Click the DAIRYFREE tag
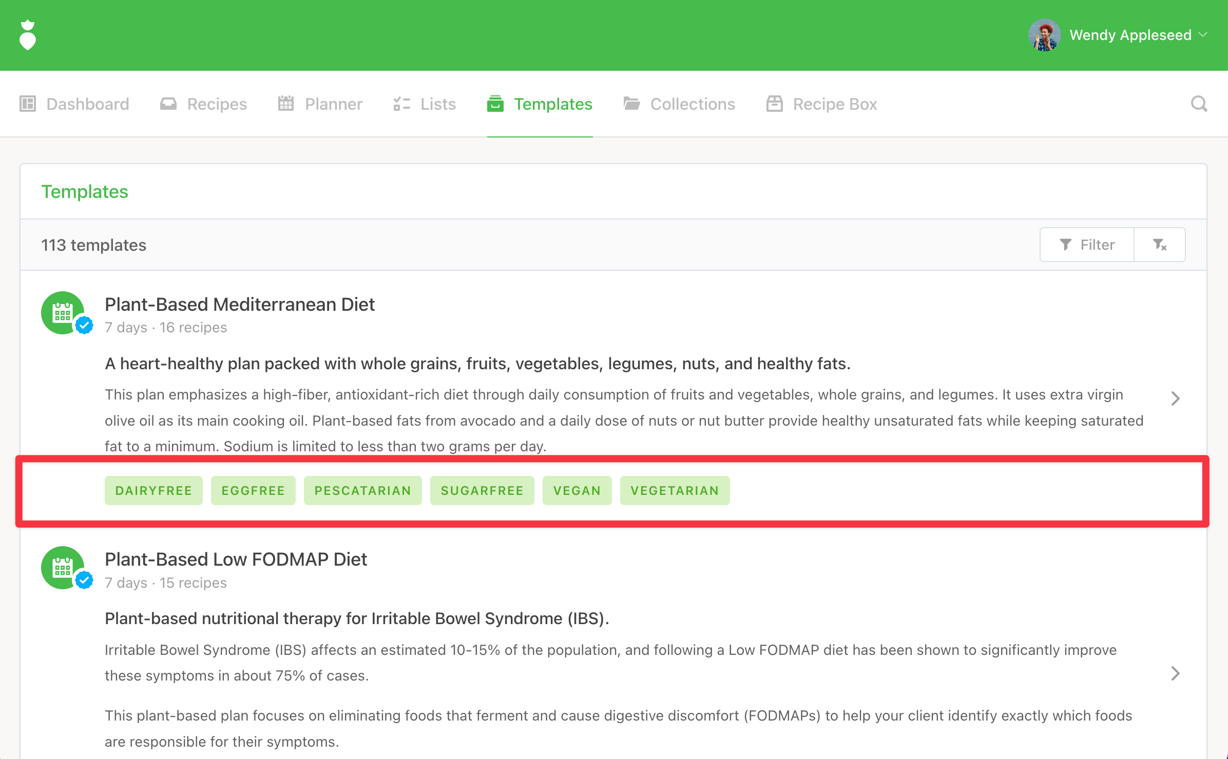 point(153,491)
